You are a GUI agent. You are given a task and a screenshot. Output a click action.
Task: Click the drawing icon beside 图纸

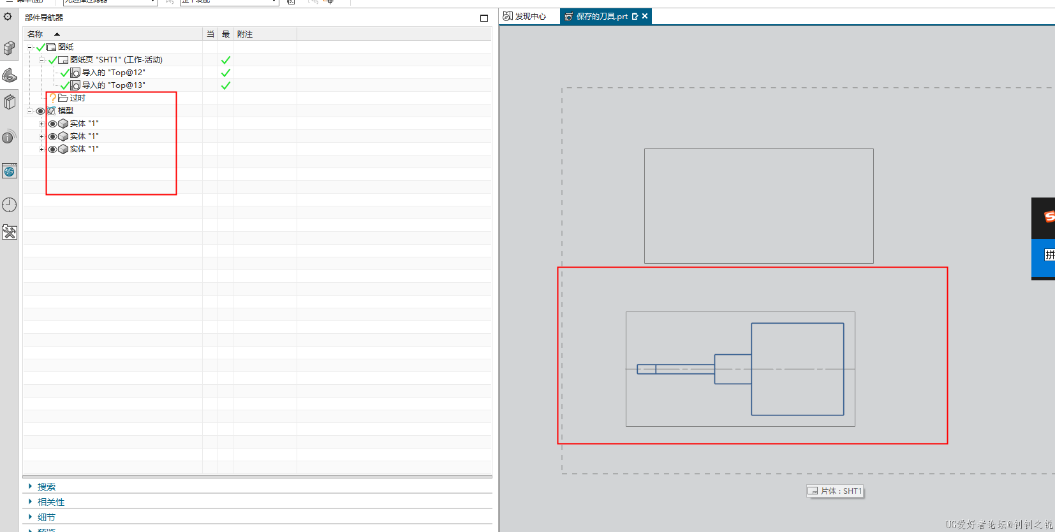pos(51,47)
